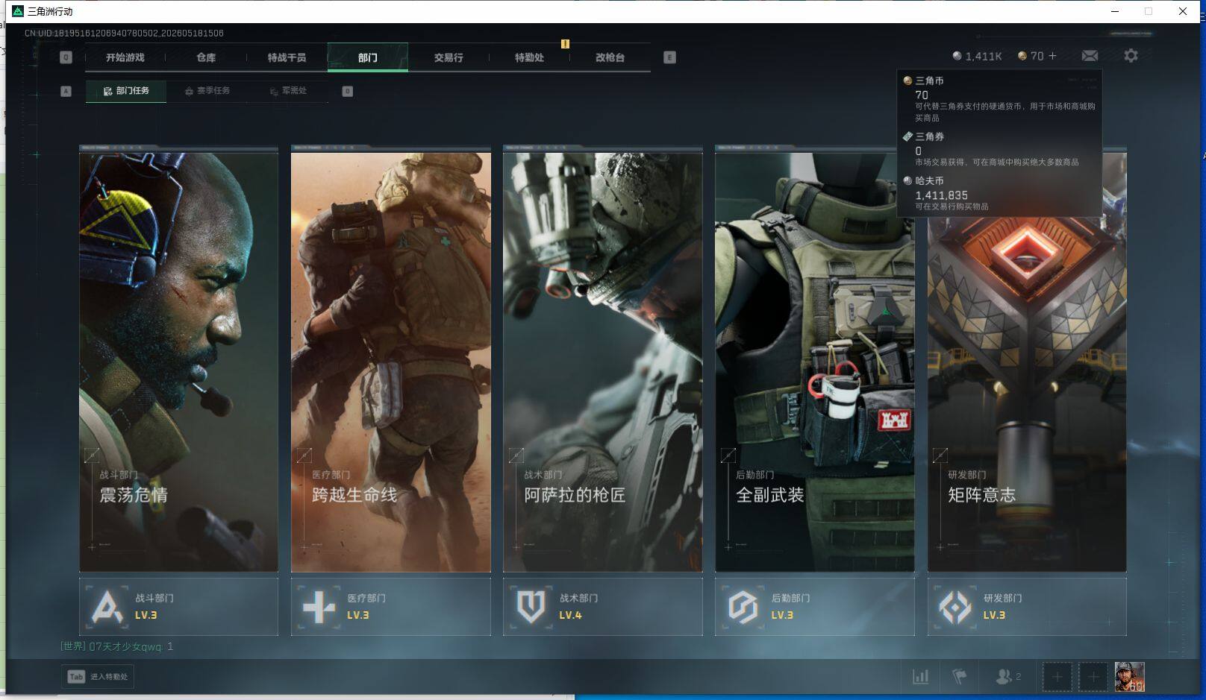Click the 70 三角币 balance in top bar
This screenshot has height=700, width=1206.
pos(1031,56)
